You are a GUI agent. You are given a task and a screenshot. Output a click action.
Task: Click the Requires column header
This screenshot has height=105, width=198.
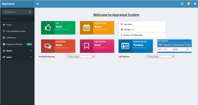click(167, 45)
